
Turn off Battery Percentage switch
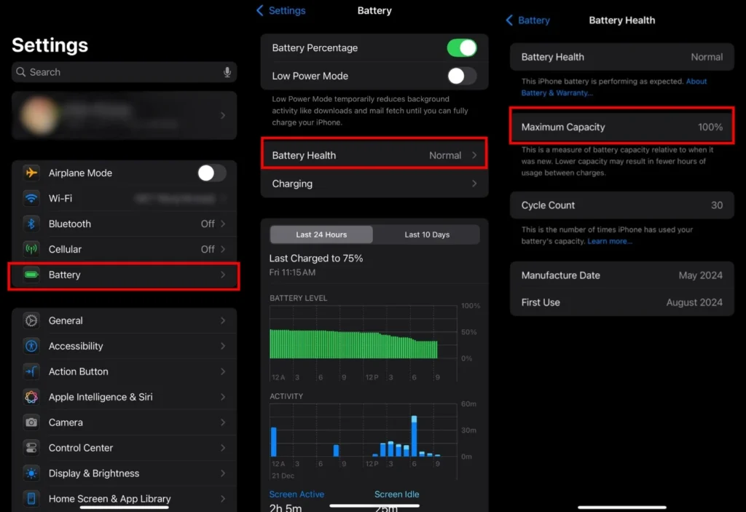[x=461, y=47]
